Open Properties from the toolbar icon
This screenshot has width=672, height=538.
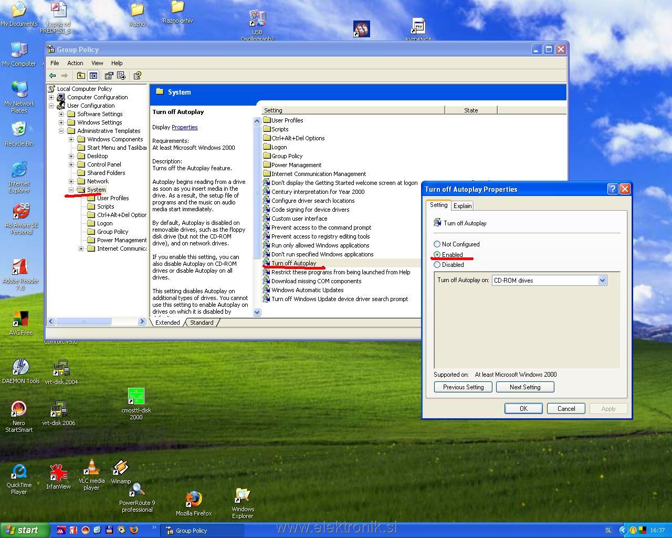click(109, 76)
